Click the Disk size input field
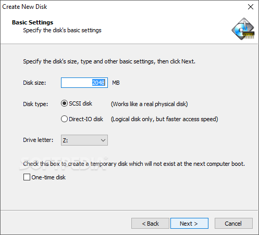This screenshot has width=259, height=235. tap(84, 83)
